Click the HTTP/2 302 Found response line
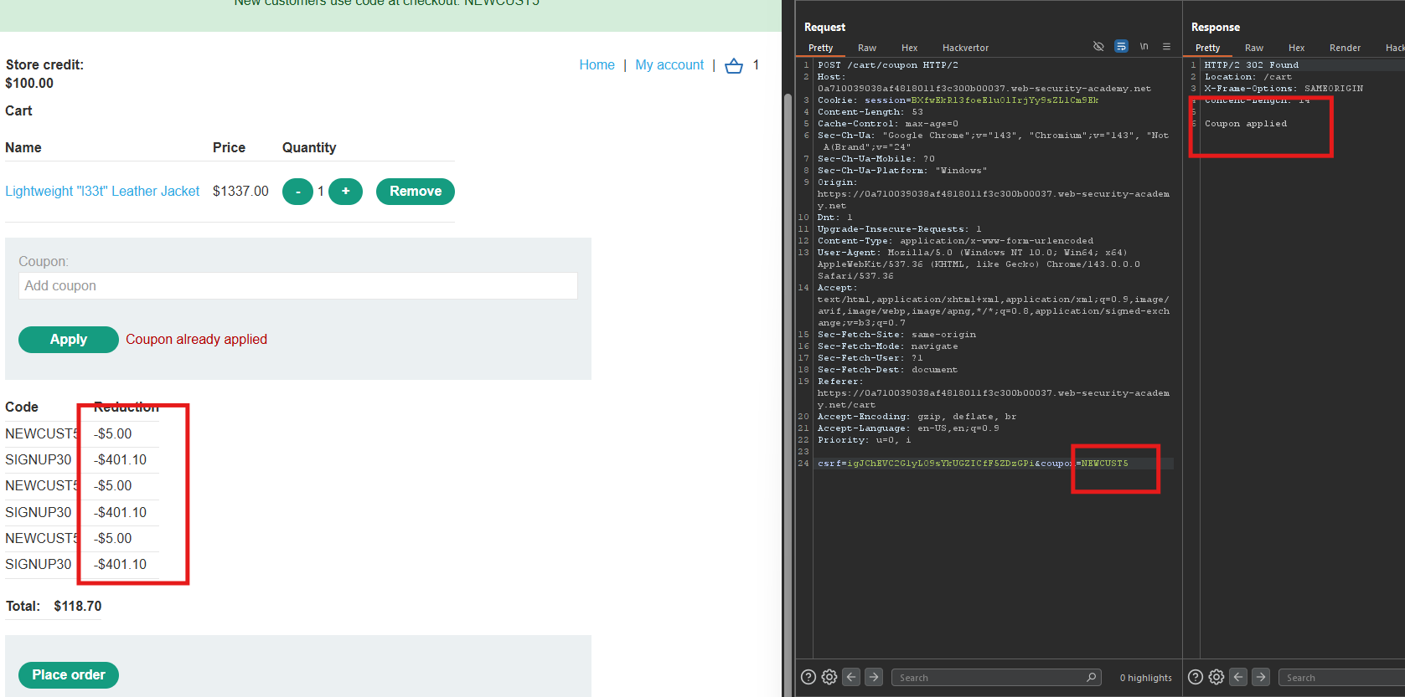This screenshot has height=697, width=1405. tap(1252, 65)
